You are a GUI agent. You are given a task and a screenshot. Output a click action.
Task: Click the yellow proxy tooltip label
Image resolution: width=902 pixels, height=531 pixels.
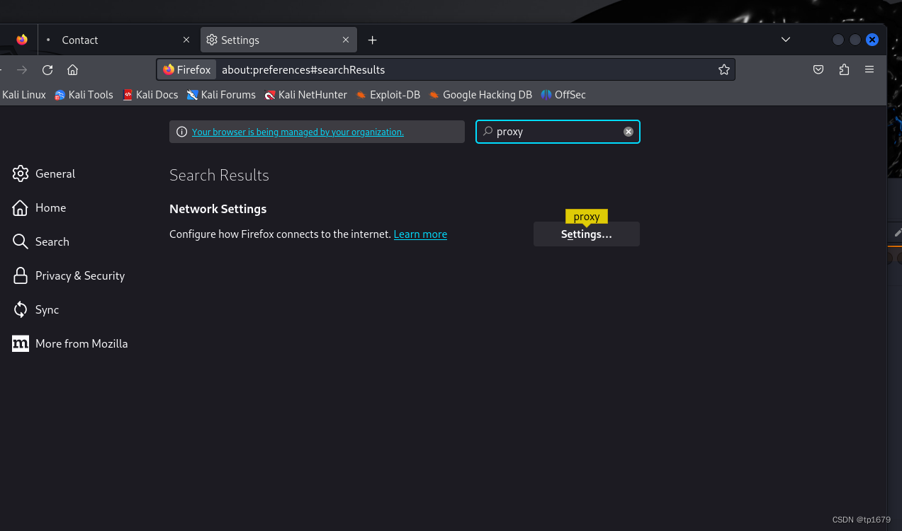(x=587, y=217)
